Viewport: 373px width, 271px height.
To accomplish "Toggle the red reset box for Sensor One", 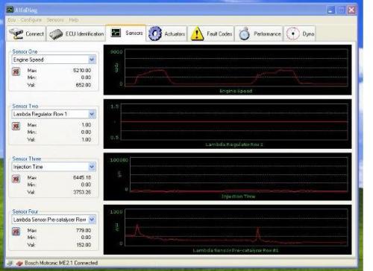I will pyautogui.click(x=16, y=72).
